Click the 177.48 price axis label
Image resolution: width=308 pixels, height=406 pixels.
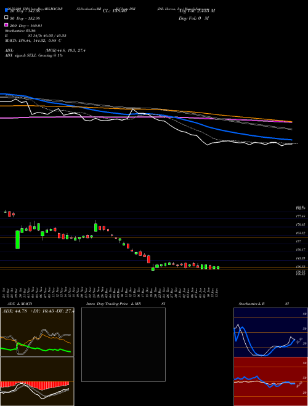301,216
